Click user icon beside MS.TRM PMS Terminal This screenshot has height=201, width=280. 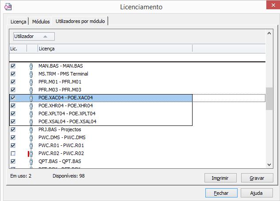31,74
